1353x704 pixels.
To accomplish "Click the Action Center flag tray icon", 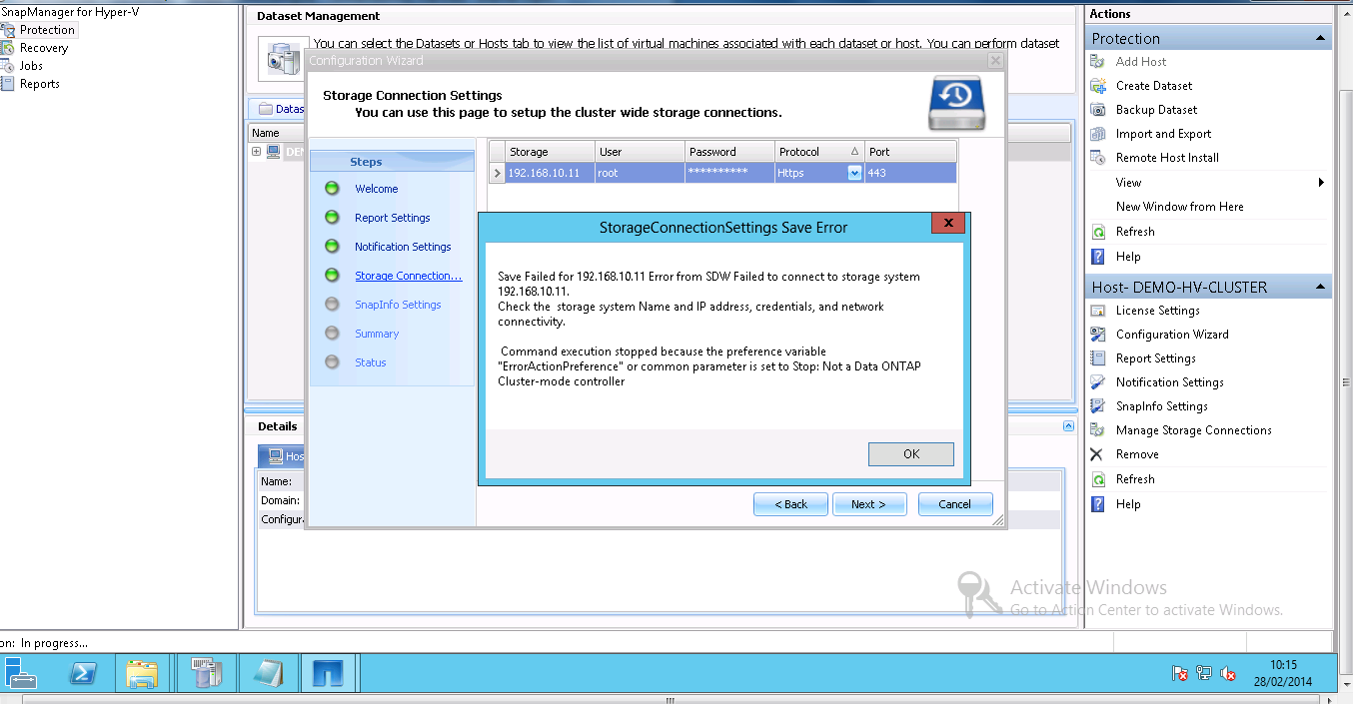I will tap(1180, 674).
